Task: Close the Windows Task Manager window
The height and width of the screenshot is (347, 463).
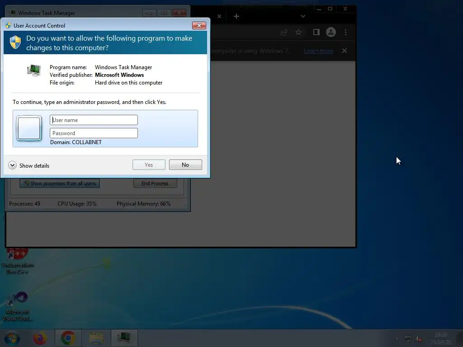Action: pyautogui.click(x=179, y=13)
